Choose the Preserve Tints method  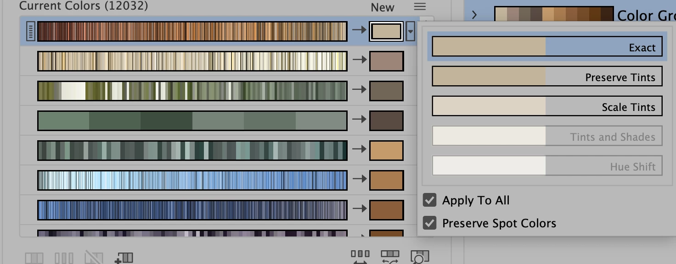(547, 77)
